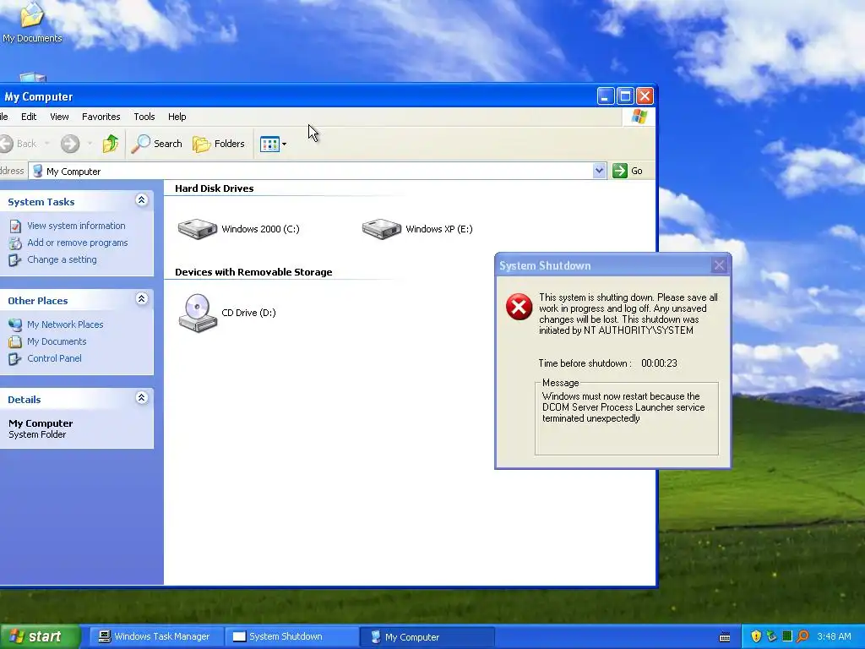
Task: Open the Edit menu
Action: (x=29, y=117)
